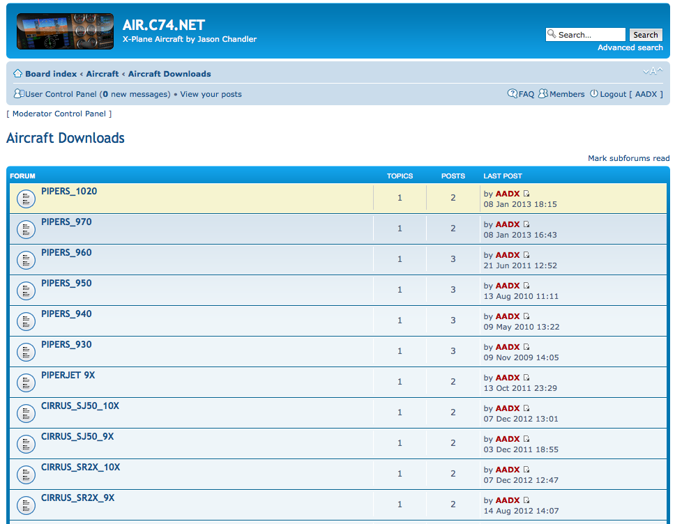This screenshot has height=524, width=675.
Task: Click AADX author in PIPERJET 9X row
Action: pos(508,377)
